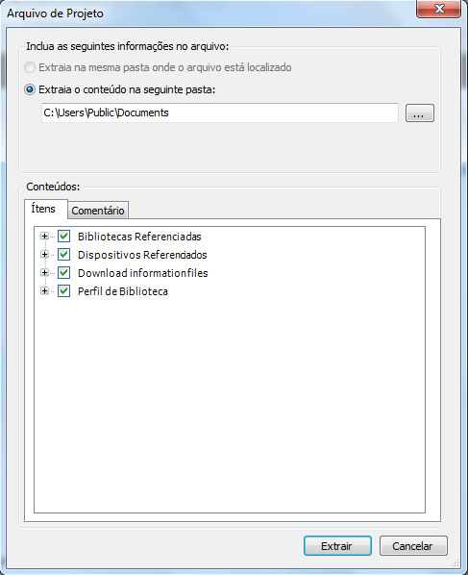Expand the Download information files node
The image size is (468, 575).
click(x=45, y=273)
